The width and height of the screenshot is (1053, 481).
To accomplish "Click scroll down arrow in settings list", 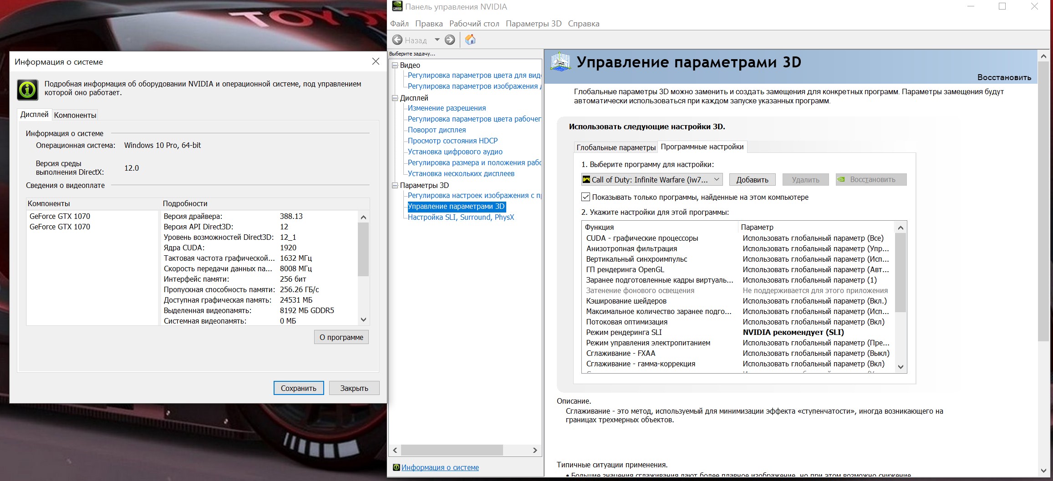I will coord(900,367).
